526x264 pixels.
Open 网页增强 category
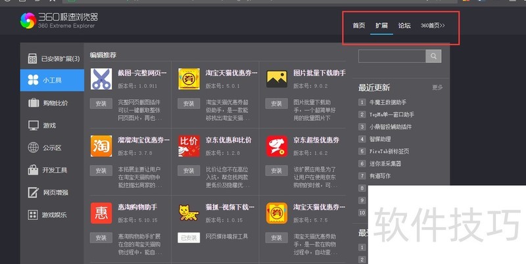pos(52,192)
